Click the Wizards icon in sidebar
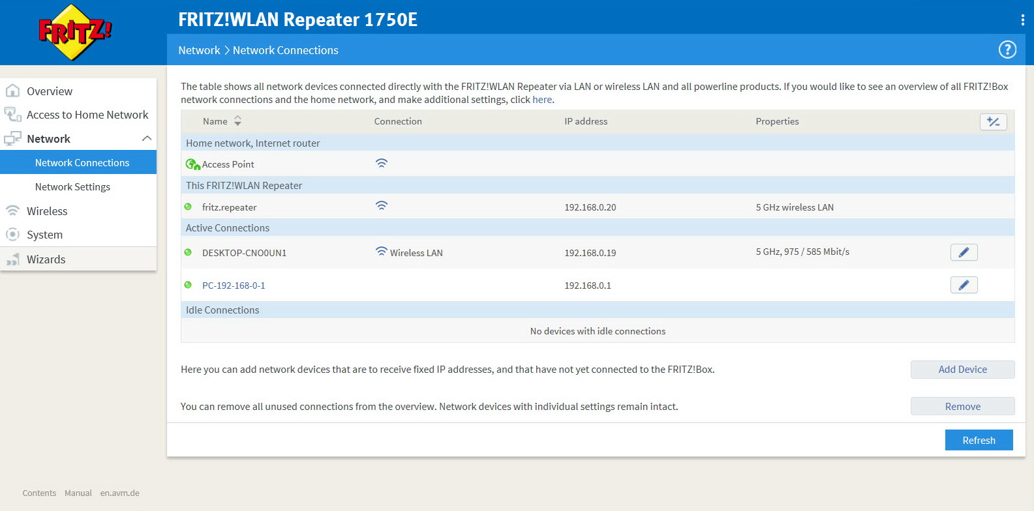The height and width of the screenshot is (511, 1034). coord(12,259)
